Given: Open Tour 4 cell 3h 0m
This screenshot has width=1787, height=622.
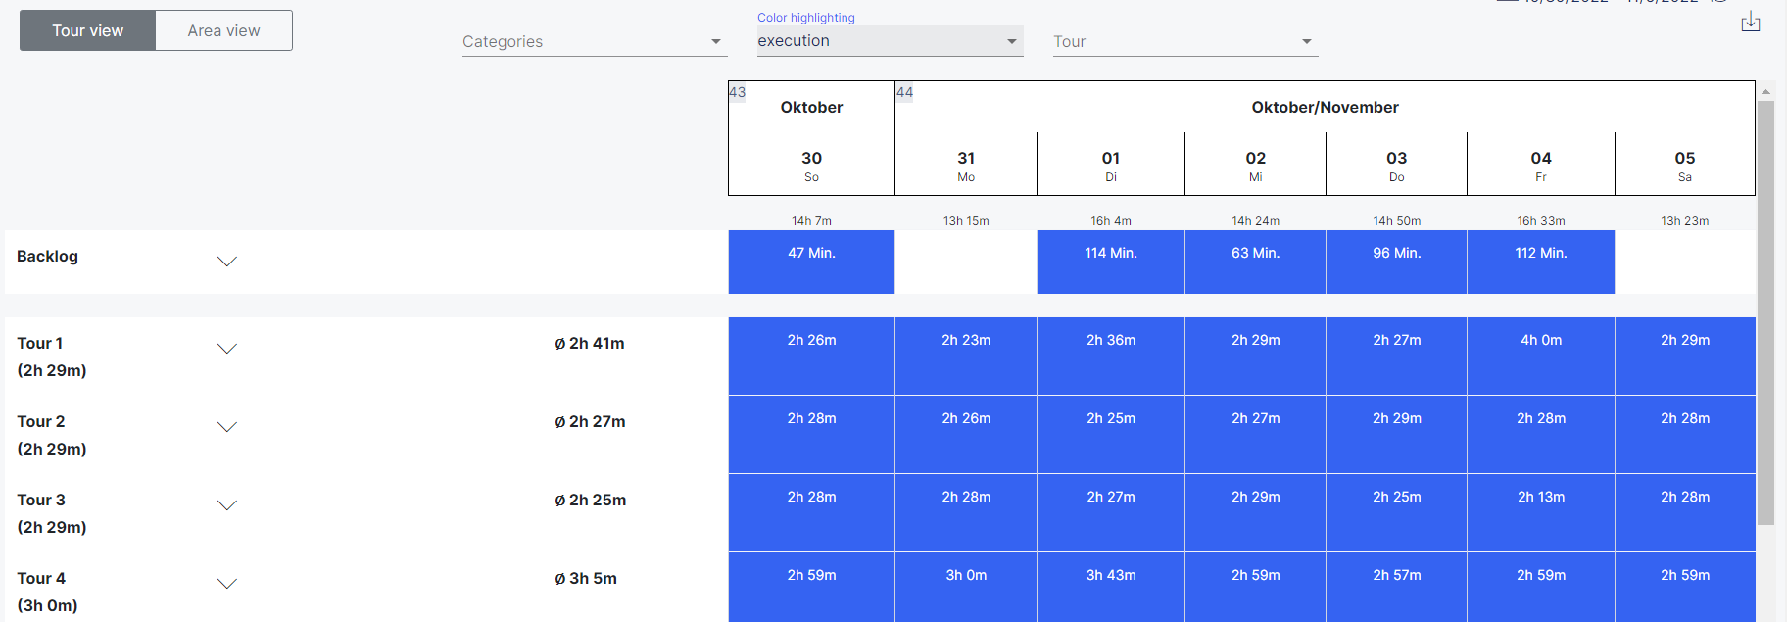Looking at the screenshot, I should [x=966, y=587].
